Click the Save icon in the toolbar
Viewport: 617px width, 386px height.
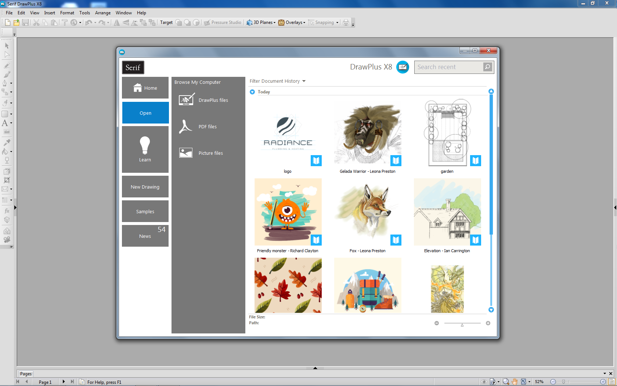(25, 22)
